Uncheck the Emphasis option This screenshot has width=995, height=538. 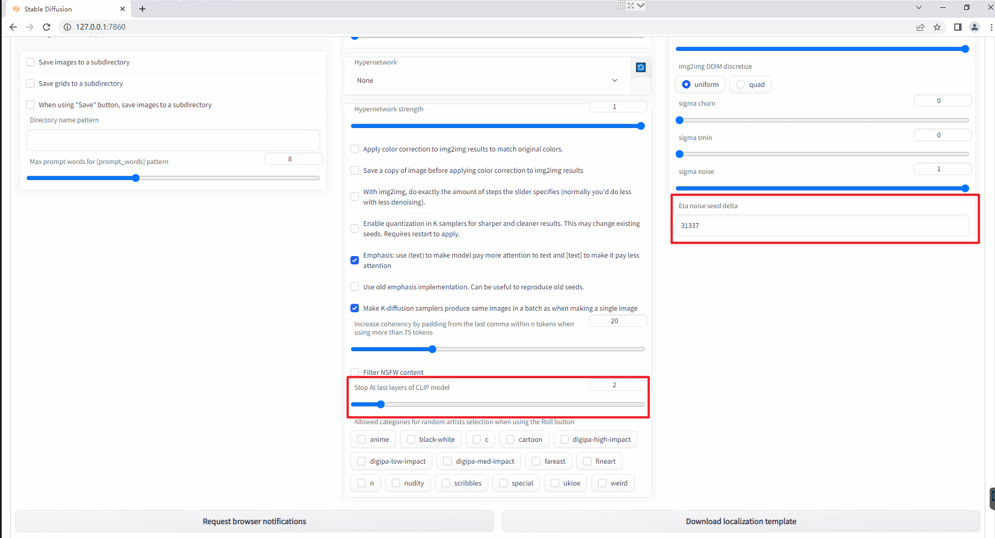pos(355,260)
